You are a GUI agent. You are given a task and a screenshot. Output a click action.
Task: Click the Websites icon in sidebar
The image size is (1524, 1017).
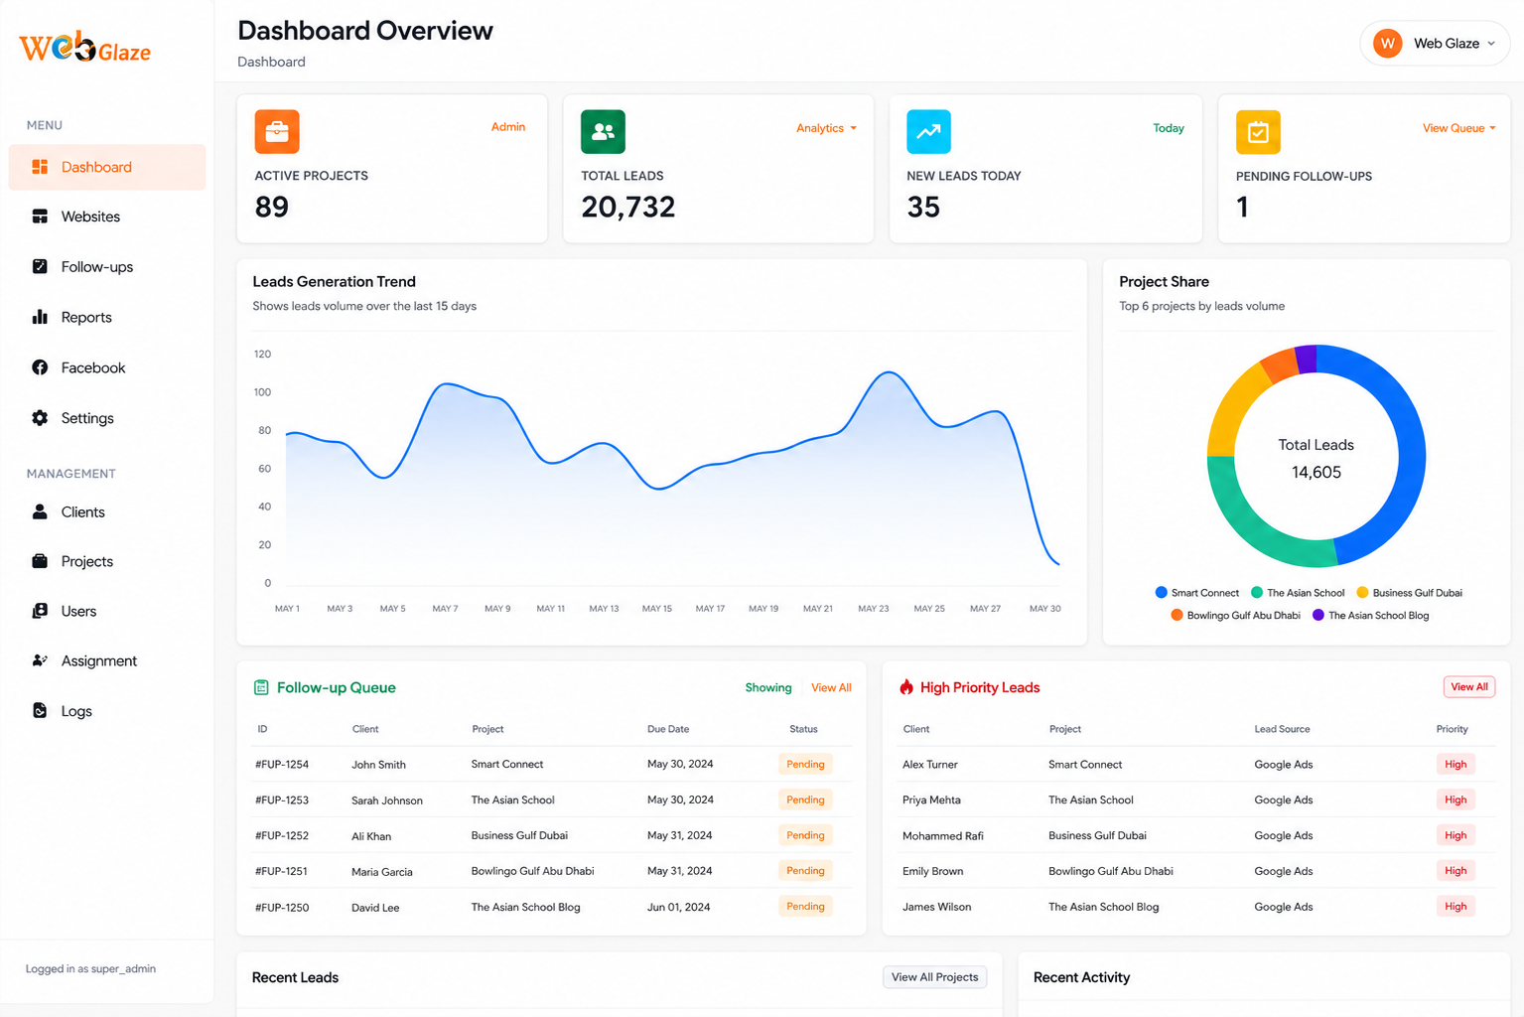point(40,217)
